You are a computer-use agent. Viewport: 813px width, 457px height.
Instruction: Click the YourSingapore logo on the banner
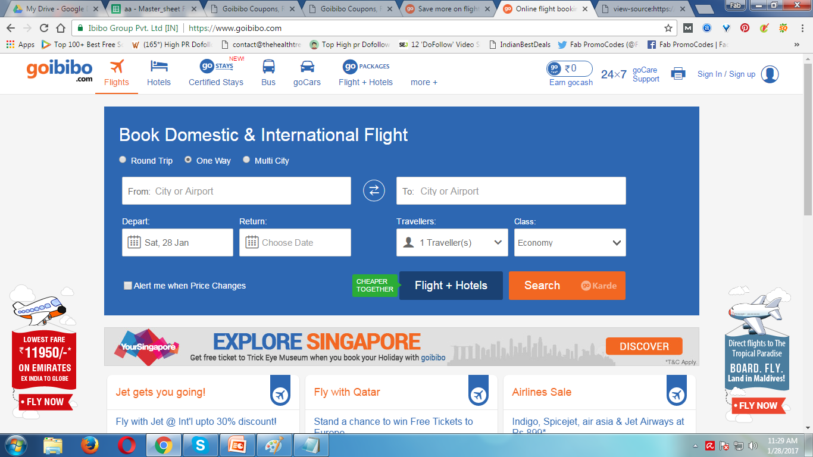click(146, 346)
